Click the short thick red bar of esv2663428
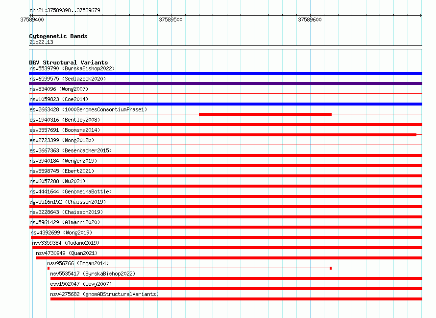This screenshot has width=436, height=318. 265,114
